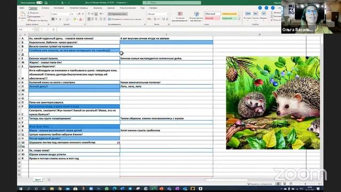341x192 pixels.
Task: Toggle Переносить текст (Wrap text)
Action: click(x=118, y=14)
